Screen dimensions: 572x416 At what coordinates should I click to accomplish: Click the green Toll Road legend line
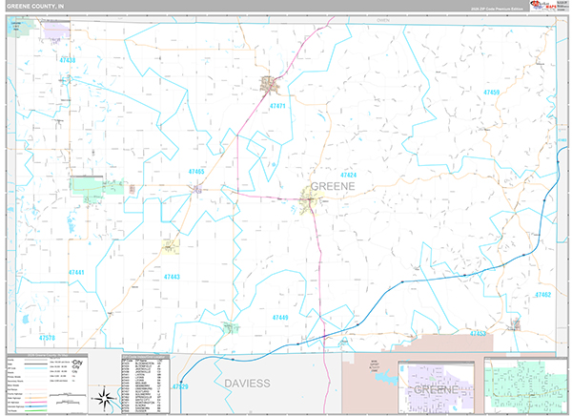click(36, 410)
